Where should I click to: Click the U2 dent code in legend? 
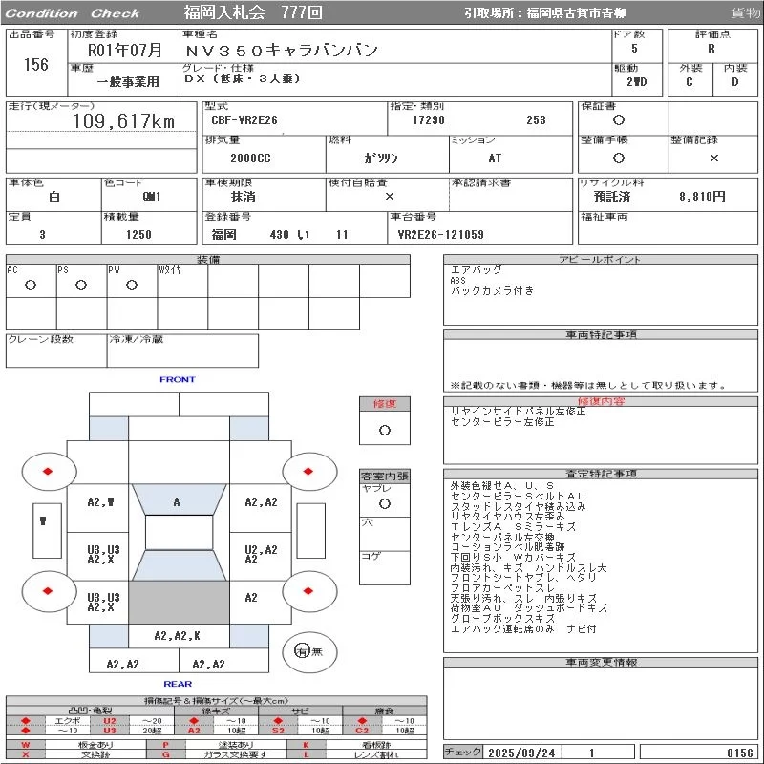pos(109,721)
